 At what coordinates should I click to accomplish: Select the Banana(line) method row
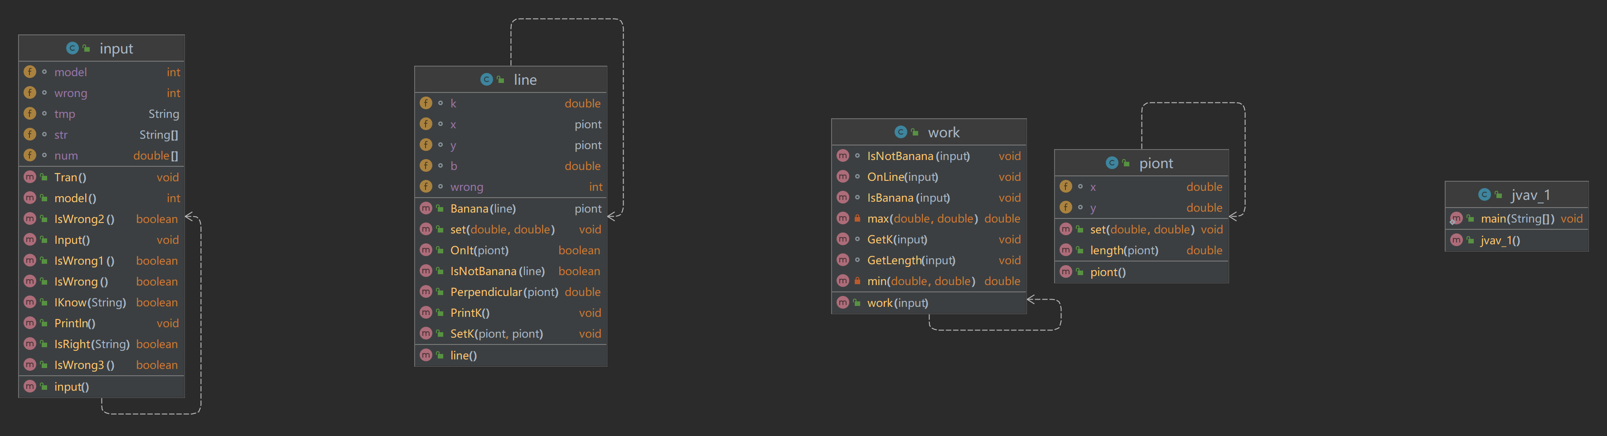point(483,208)
